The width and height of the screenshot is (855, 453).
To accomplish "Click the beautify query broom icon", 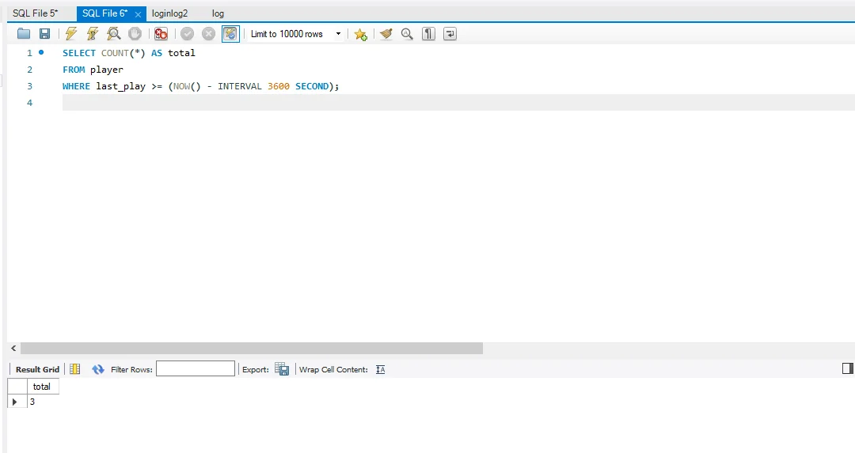I will click(x=386, y=34).
